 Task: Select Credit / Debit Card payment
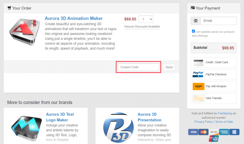214,63
